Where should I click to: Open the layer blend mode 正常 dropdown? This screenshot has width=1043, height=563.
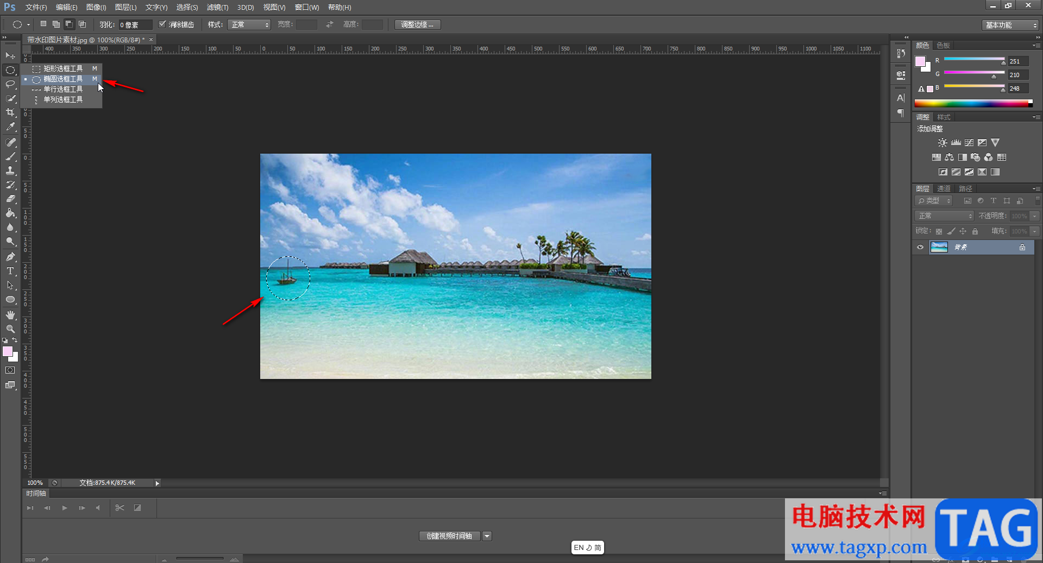point(944,216)
